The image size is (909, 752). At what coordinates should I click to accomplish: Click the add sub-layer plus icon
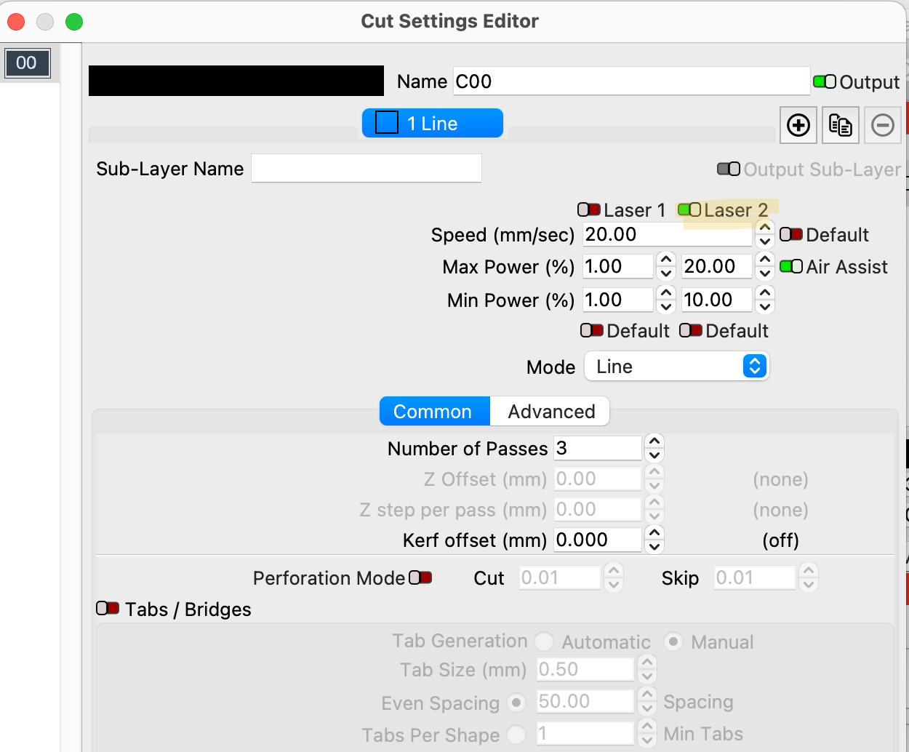pos(798,125)
